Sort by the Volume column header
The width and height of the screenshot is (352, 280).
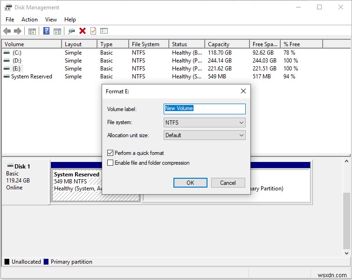point(32,44)
